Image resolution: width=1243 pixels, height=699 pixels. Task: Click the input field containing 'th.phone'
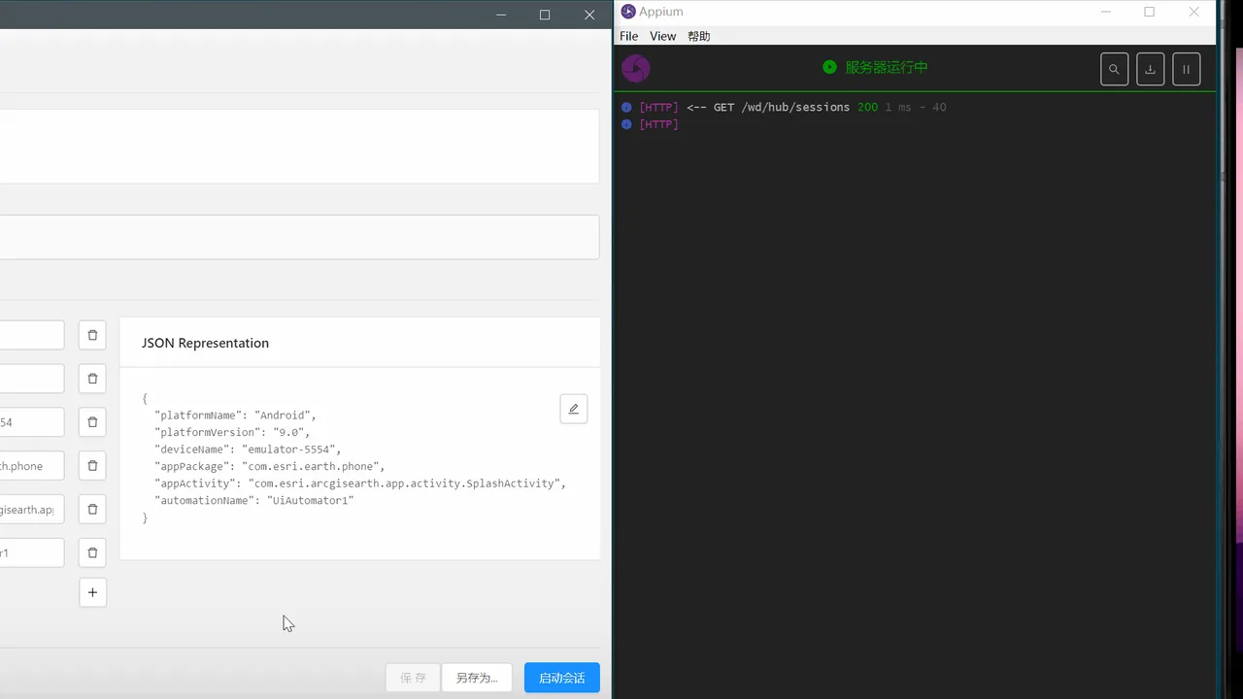click(x=32, y=466)
